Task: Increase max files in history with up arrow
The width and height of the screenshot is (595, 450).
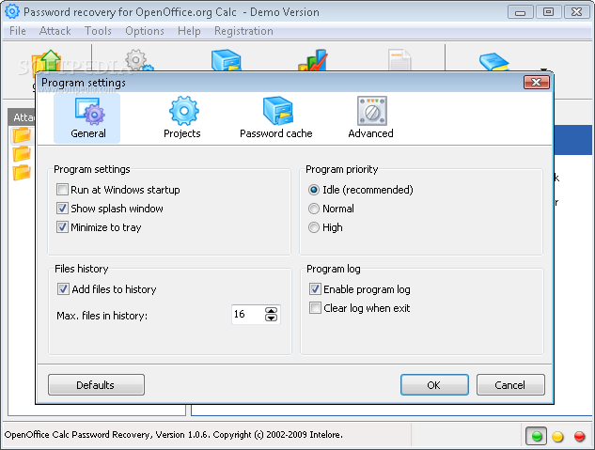Action: point(271,311)
